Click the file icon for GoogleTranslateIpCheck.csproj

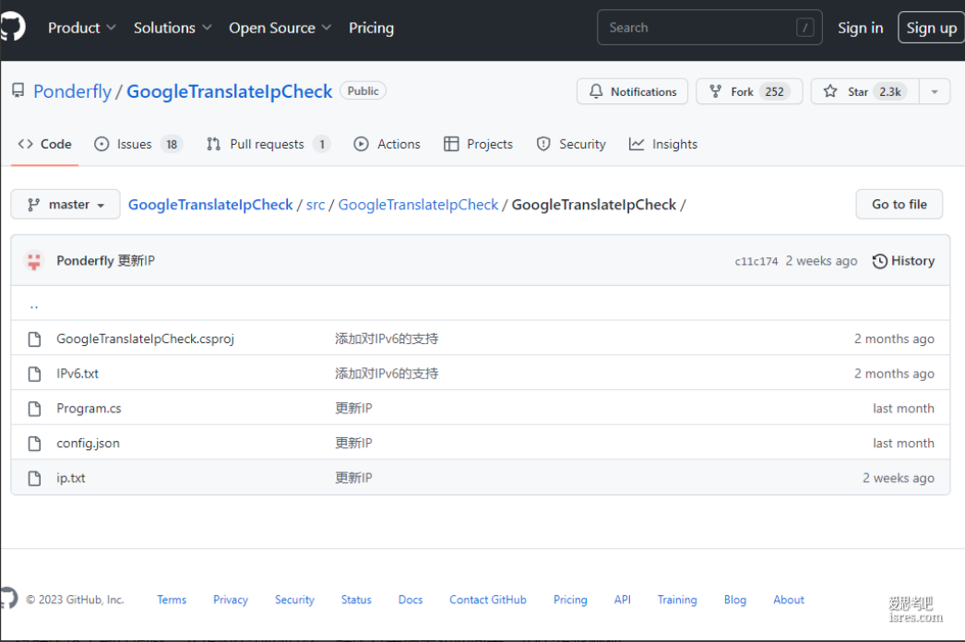point(34,339)
